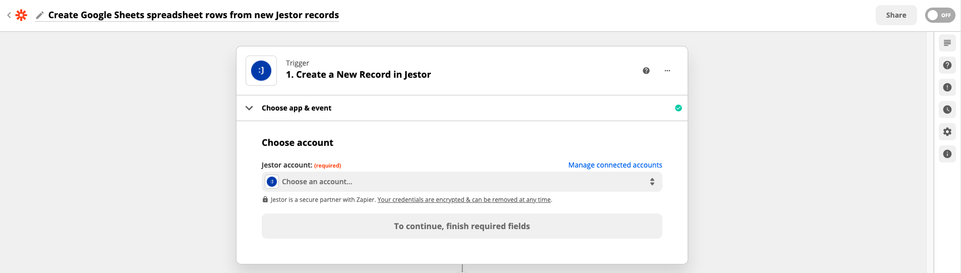
Task: Click the Choose account heading
Action: point(298,143)
